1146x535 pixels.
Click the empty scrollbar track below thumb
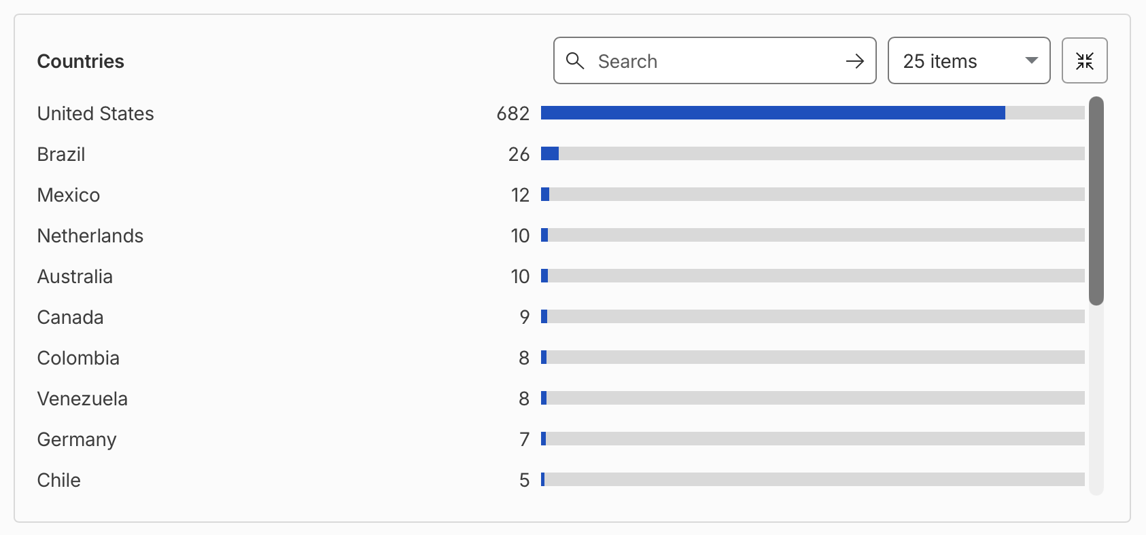pos(1096,401)
